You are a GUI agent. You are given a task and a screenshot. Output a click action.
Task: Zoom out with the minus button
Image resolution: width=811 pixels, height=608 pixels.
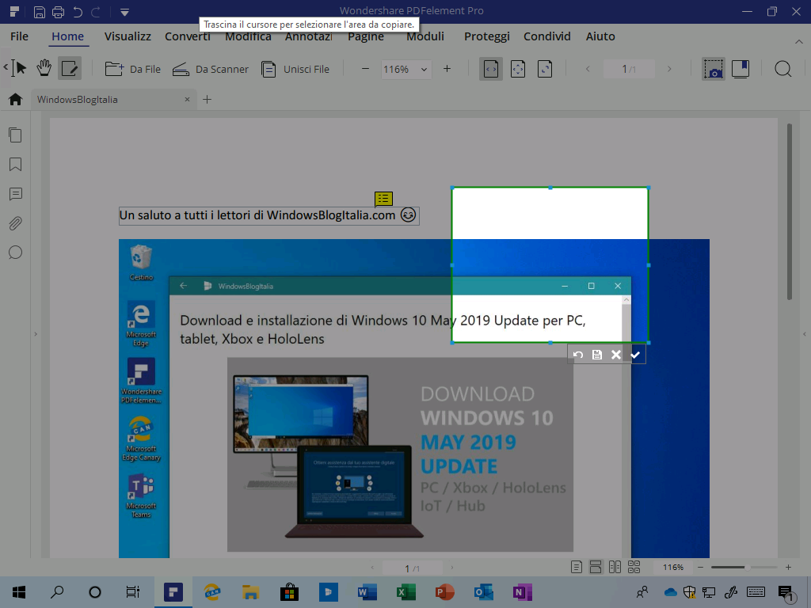(x=365, y=69)
